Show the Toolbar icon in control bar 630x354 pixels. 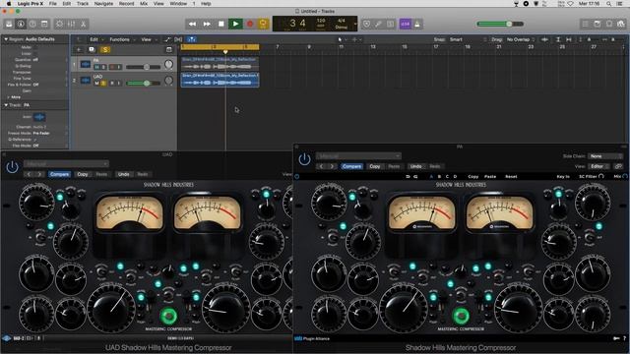(x=44, y=24)
